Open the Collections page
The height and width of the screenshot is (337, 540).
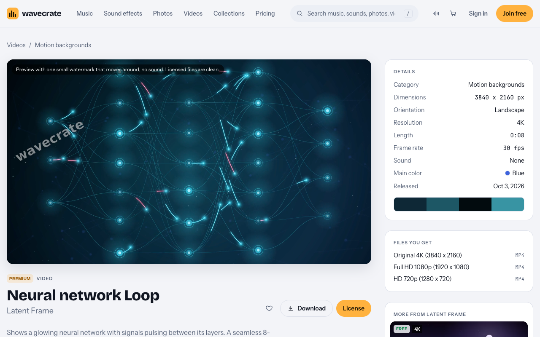coord(229,13)
